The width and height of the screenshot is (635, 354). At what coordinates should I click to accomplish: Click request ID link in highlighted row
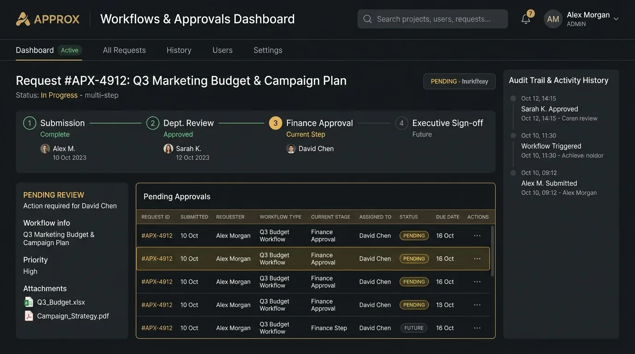pyautogui.click(x=157, y=259)
